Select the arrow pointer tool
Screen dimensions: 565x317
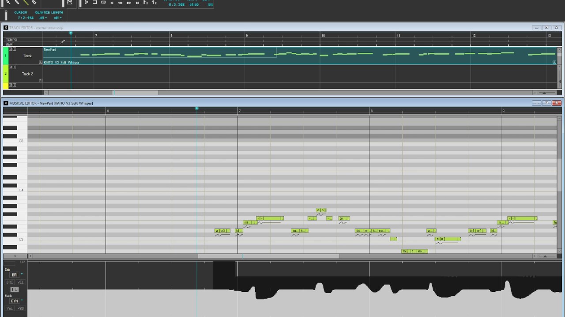click(8, 2)
